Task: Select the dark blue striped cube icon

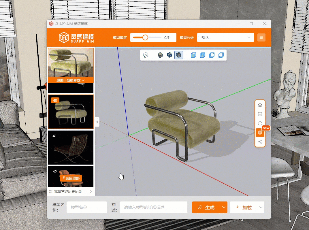Action: [x=169, y=55]
